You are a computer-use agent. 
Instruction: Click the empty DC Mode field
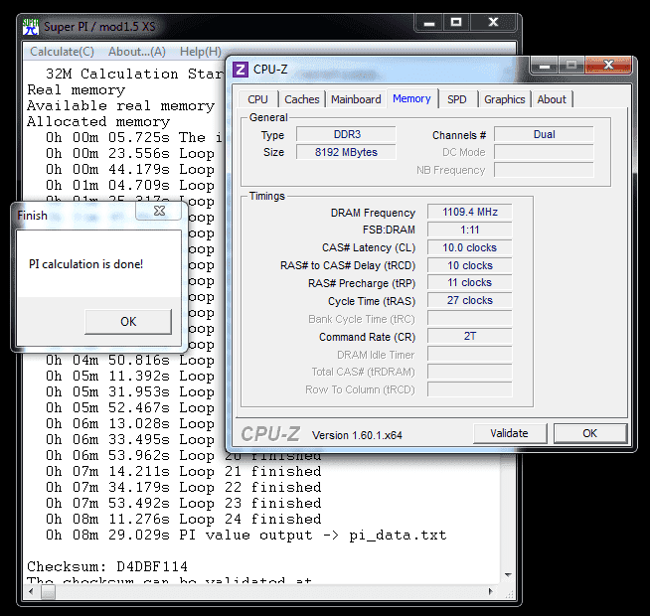pyautogui.click(x=544, y=152)
